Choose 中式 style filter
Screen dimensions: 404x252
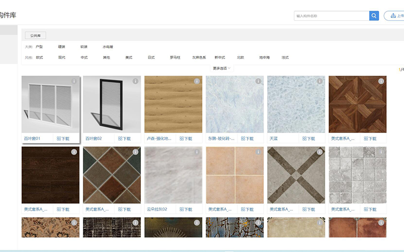(84, 57)
